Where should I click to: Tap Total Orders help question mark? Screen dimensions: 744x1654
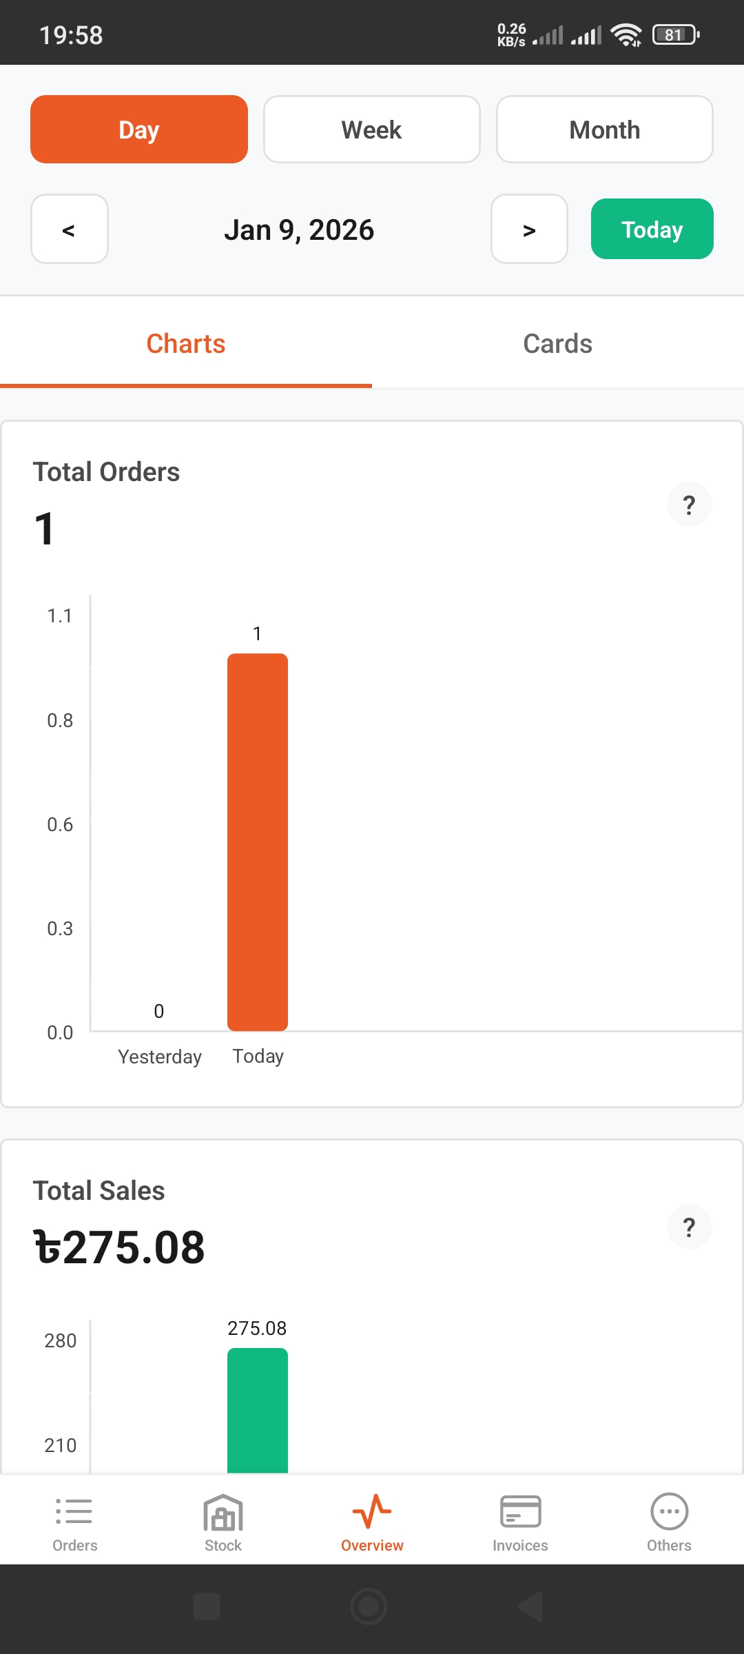pos(689,505)
